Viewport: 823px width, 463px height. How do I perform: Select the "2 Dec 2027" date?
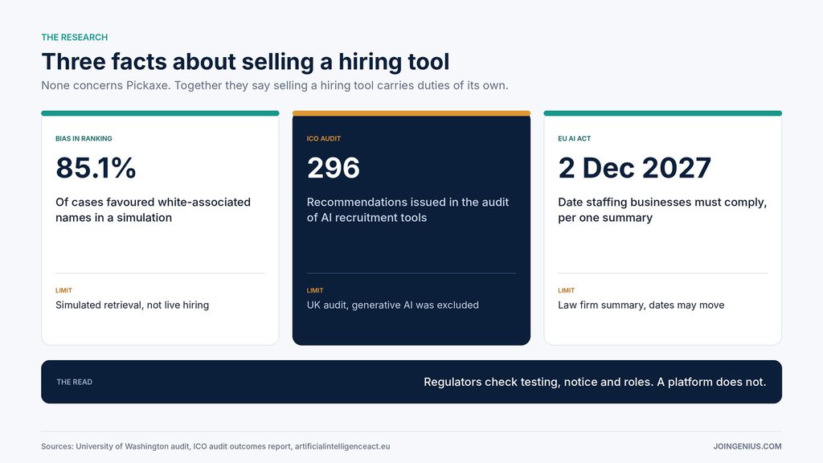[635, 168]
